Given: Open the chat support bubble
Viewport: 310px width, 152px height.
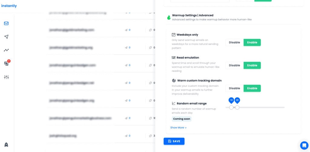Looking at the screenshot, I should pos(304,145).
